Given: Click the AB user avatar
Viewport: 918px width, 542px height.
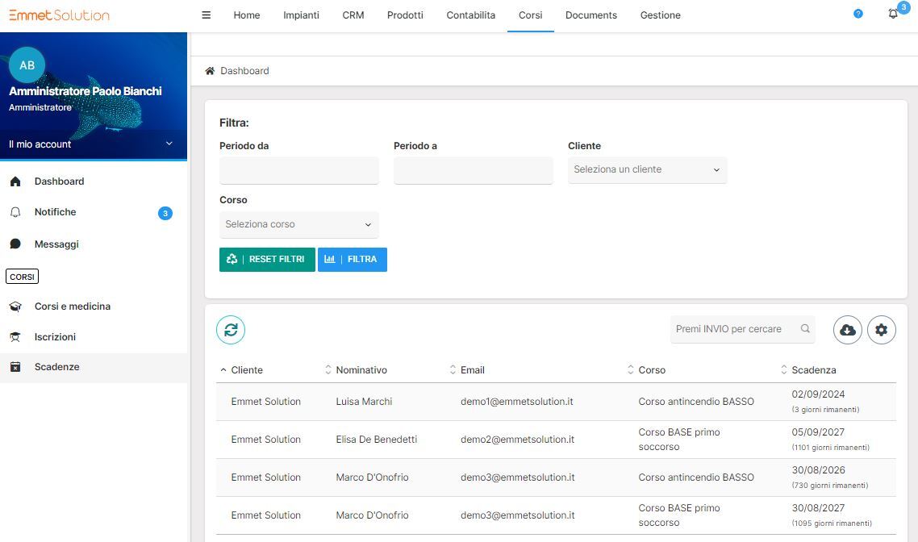Looking at the screenshot, I should tap(27, 65).
